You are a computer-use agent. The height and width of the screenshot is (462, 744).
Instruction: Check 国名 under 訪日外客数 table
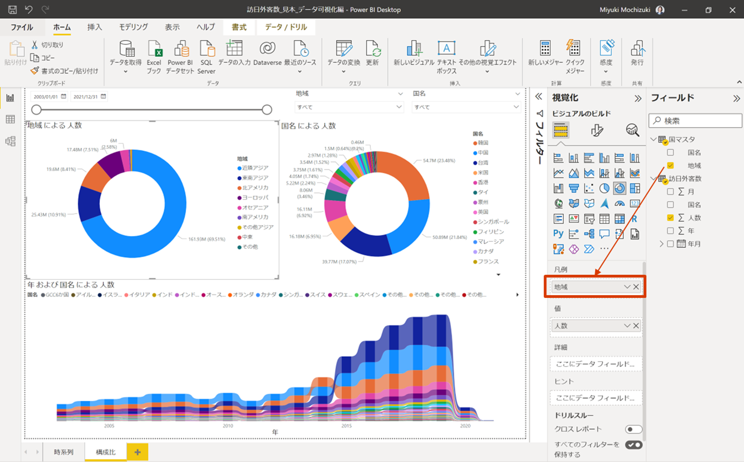(x=670, y=205)
